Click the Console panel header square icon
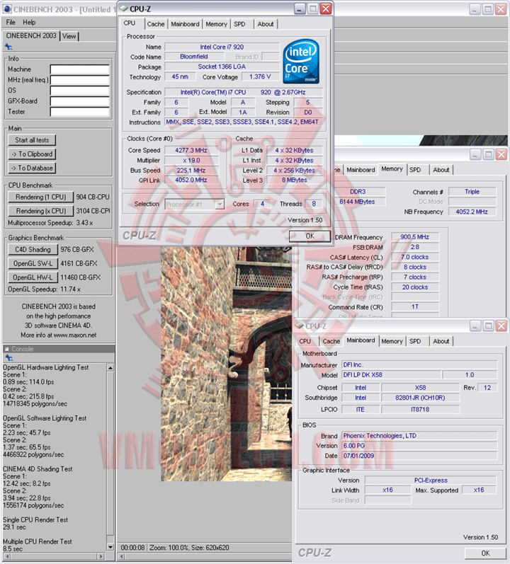510x564 pixels. click(6, 349)
